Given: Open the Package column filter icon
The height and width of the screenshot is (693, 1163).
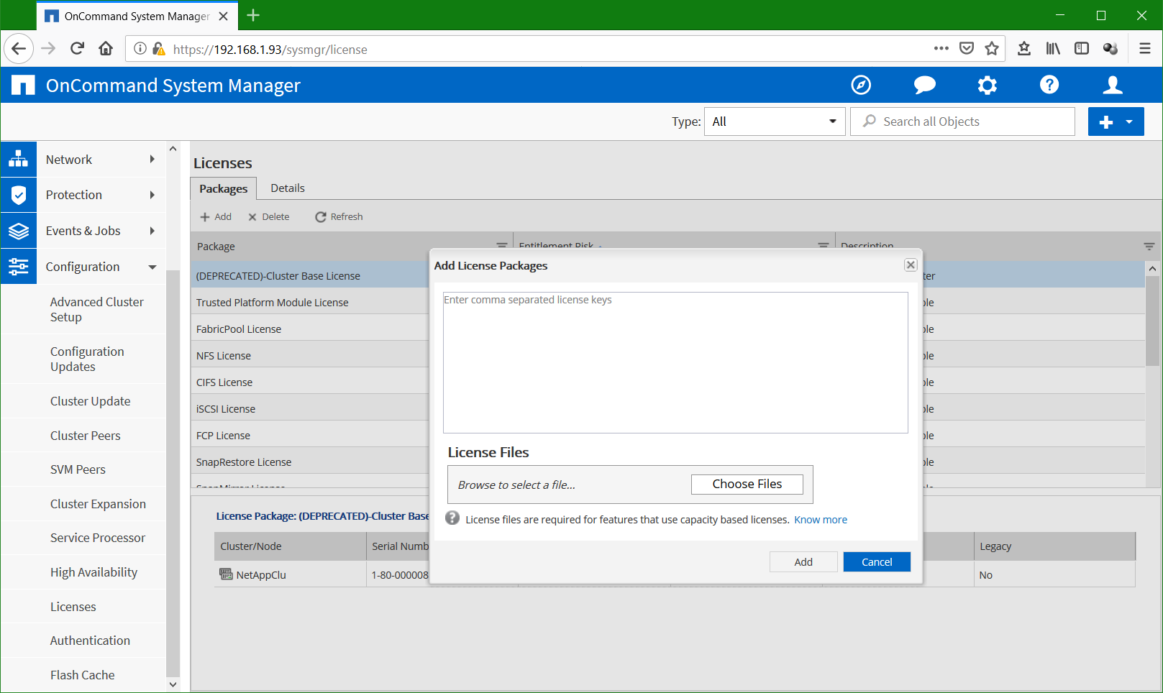Looking at the screenshot, I should 502,245.
